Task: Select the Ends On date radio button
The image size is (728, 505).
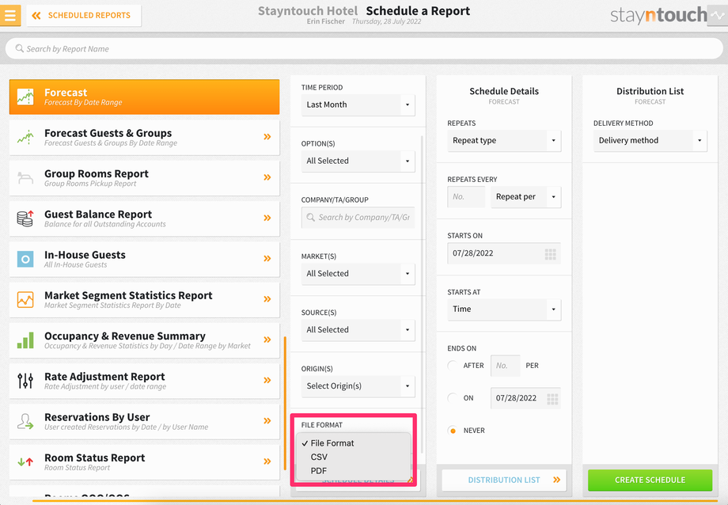Action: pos(452,398)
